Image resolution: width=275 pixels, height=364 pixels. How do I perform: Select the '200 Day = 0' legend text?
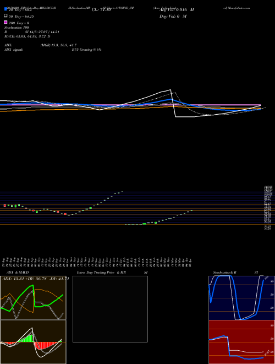tap(19, 23)
